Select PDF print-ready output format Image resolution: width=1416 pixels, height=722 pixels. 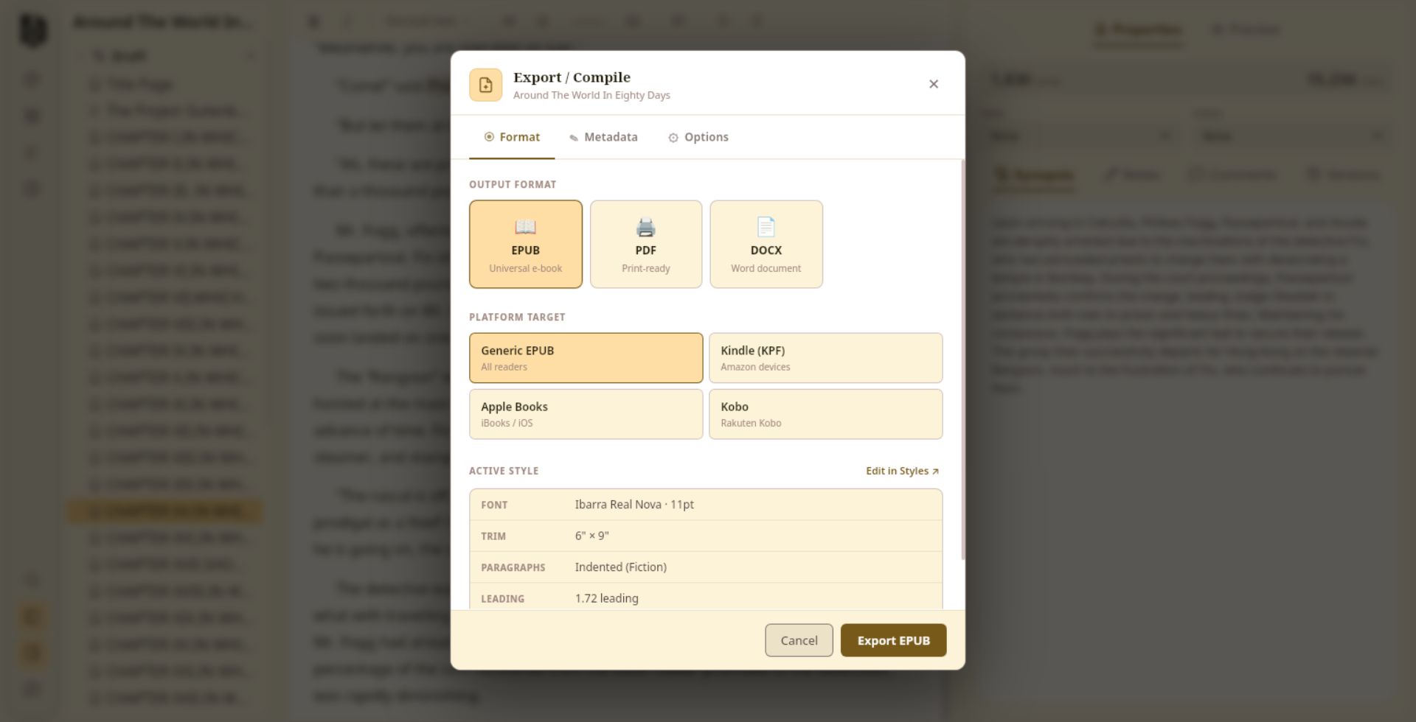tap(646, 244)
